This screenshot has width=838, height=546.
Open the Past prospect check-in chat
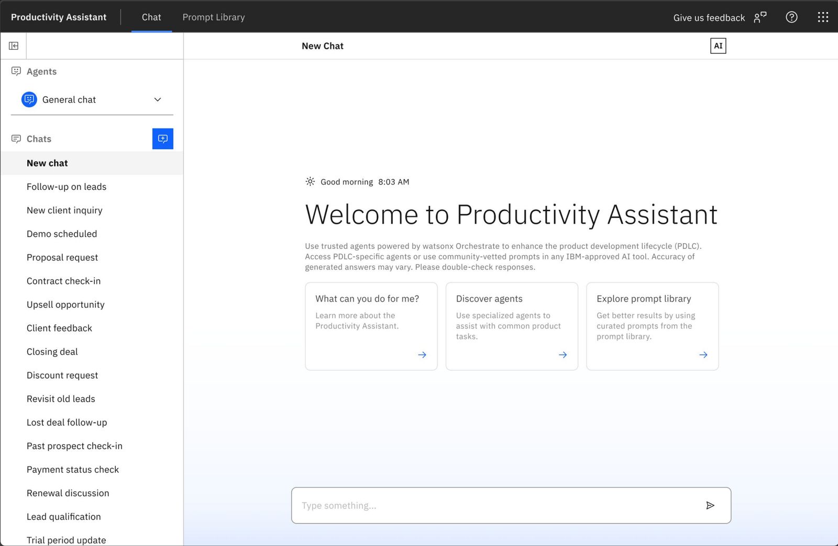point(92,446)
